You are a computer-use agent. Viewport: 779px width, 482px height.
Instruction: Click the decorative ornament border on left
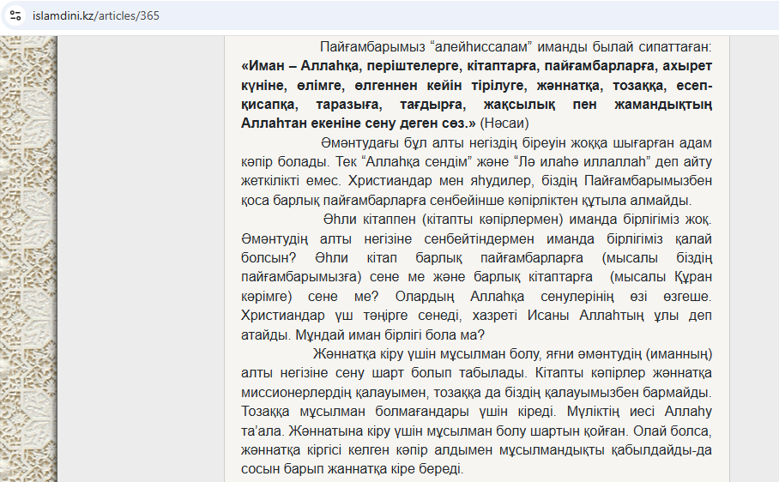27,257
